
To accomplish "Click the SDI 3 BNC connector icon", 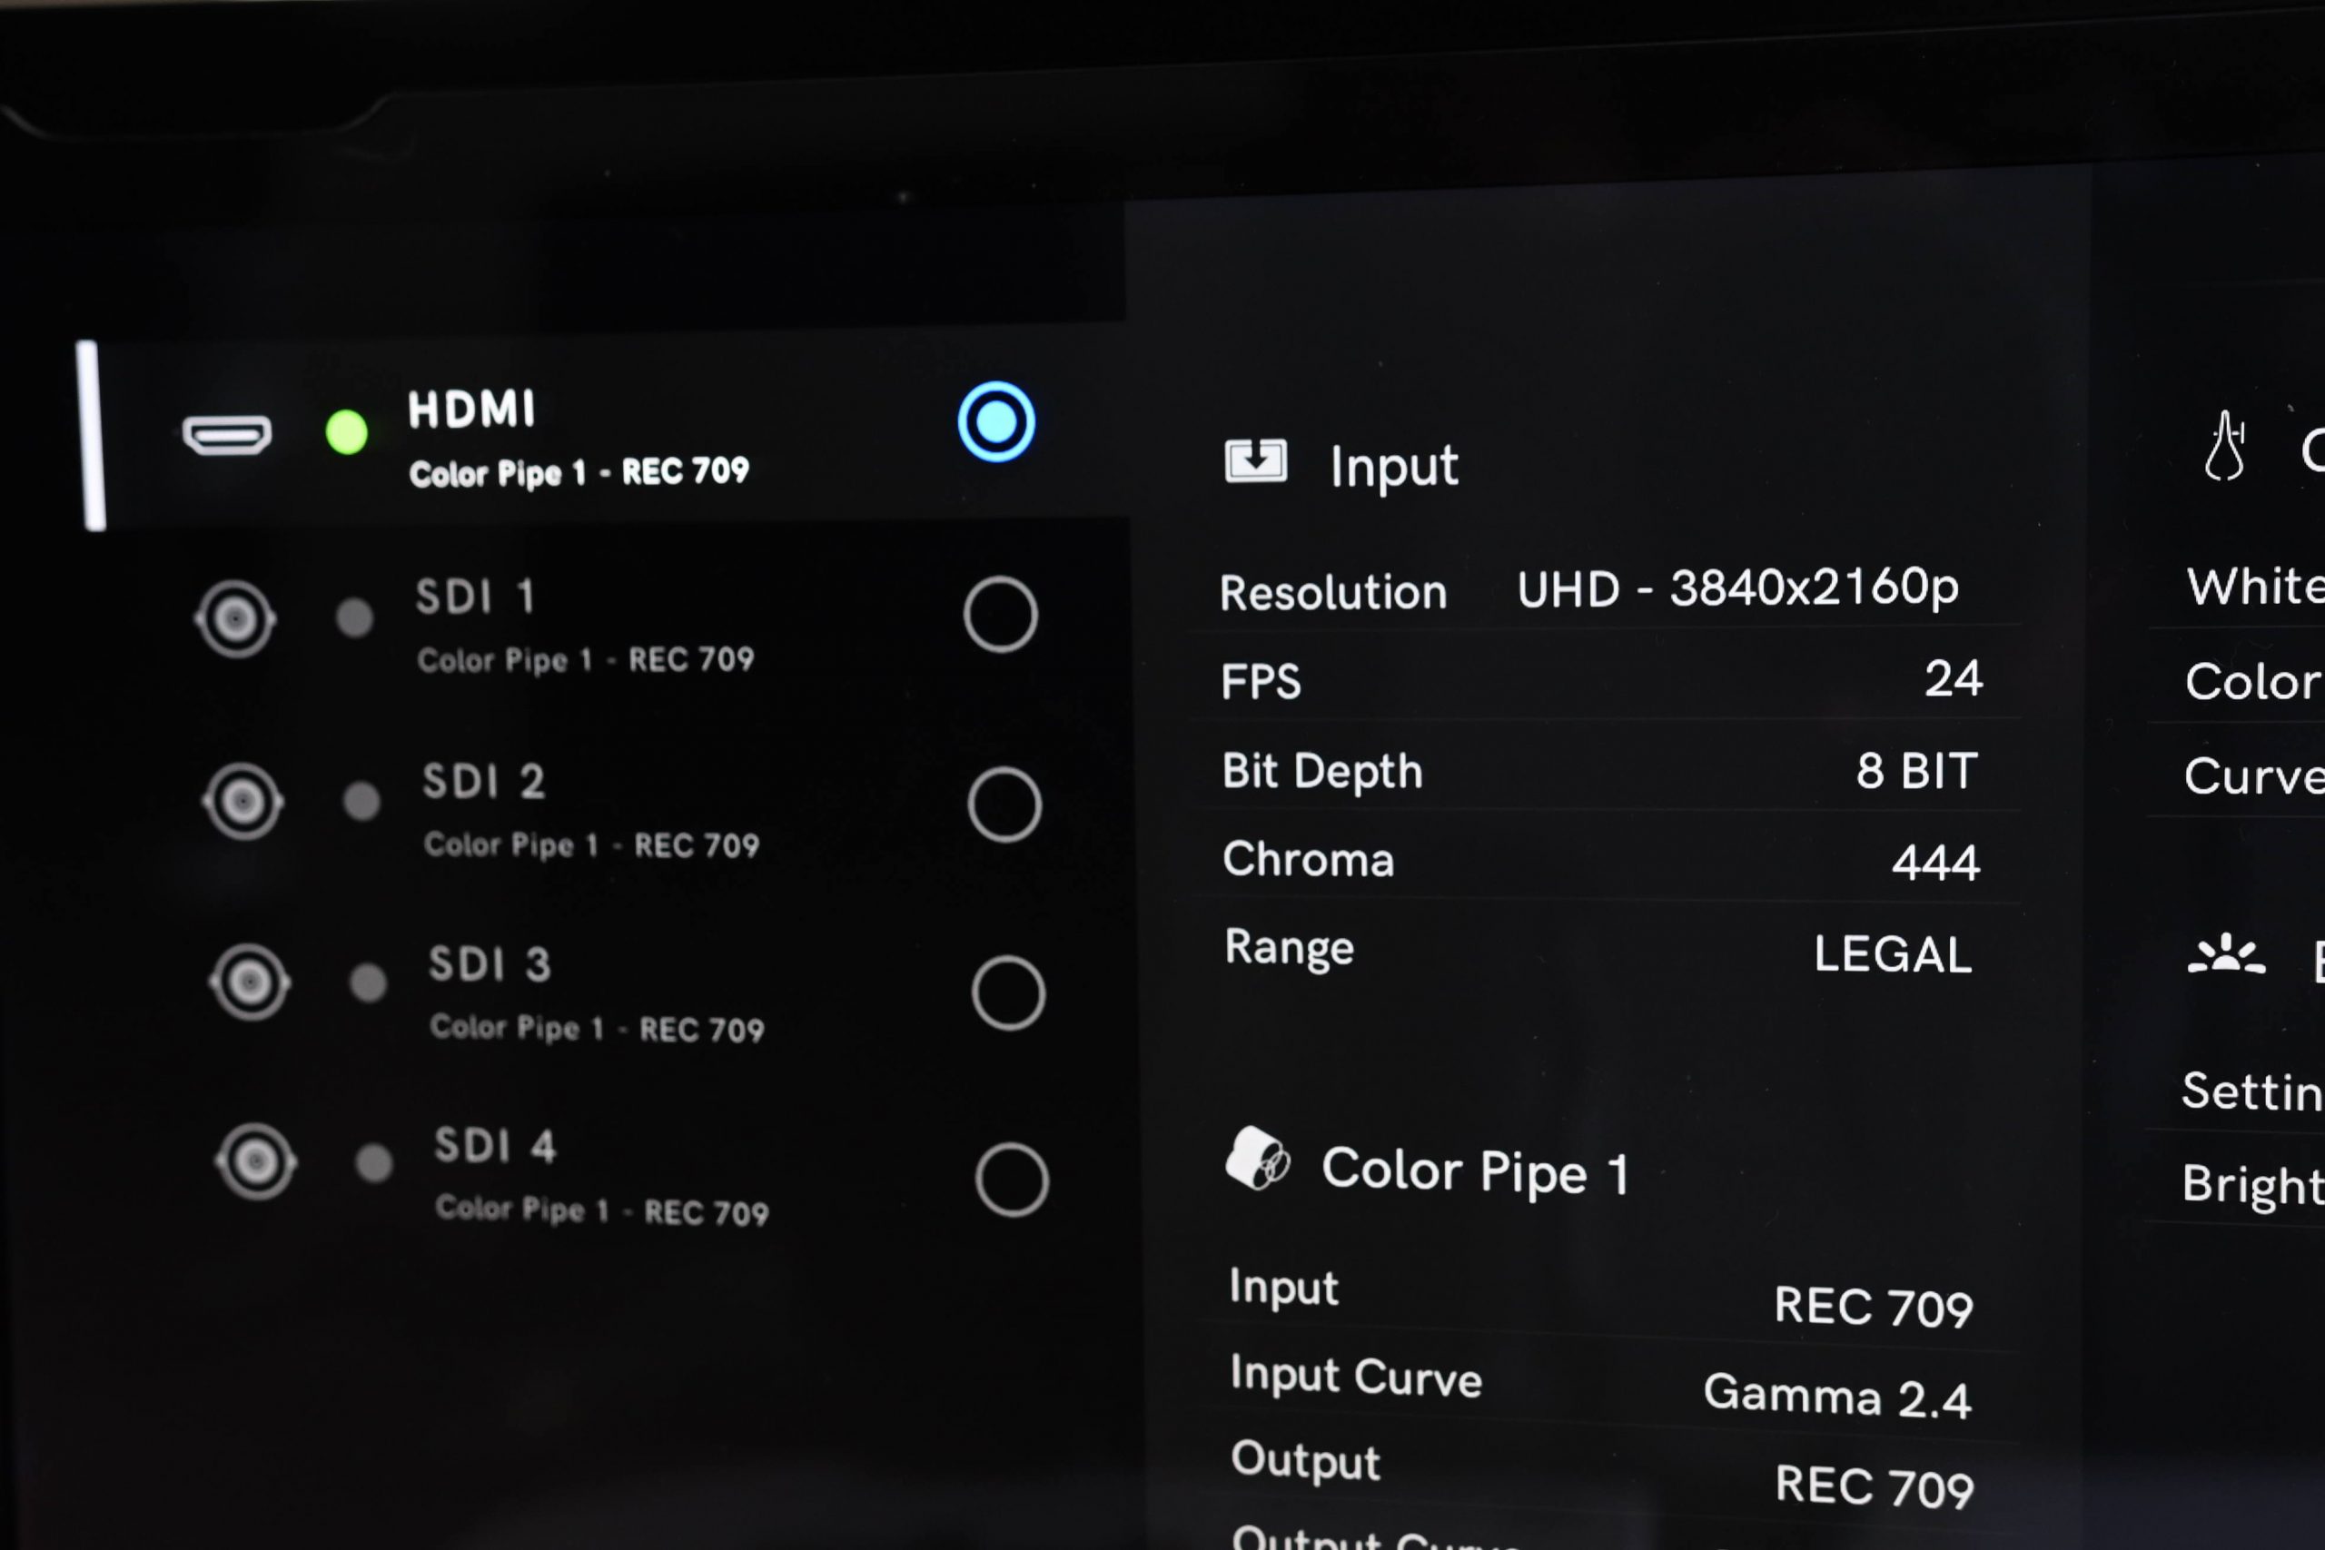I will tap(250, 982).
